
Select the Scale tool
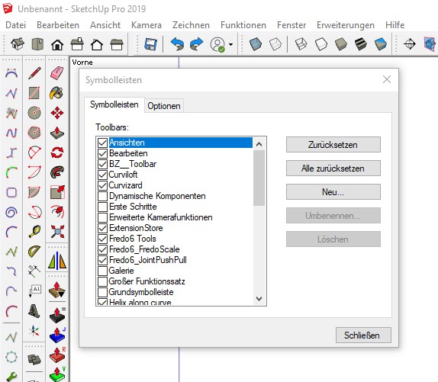pos(57,192)
